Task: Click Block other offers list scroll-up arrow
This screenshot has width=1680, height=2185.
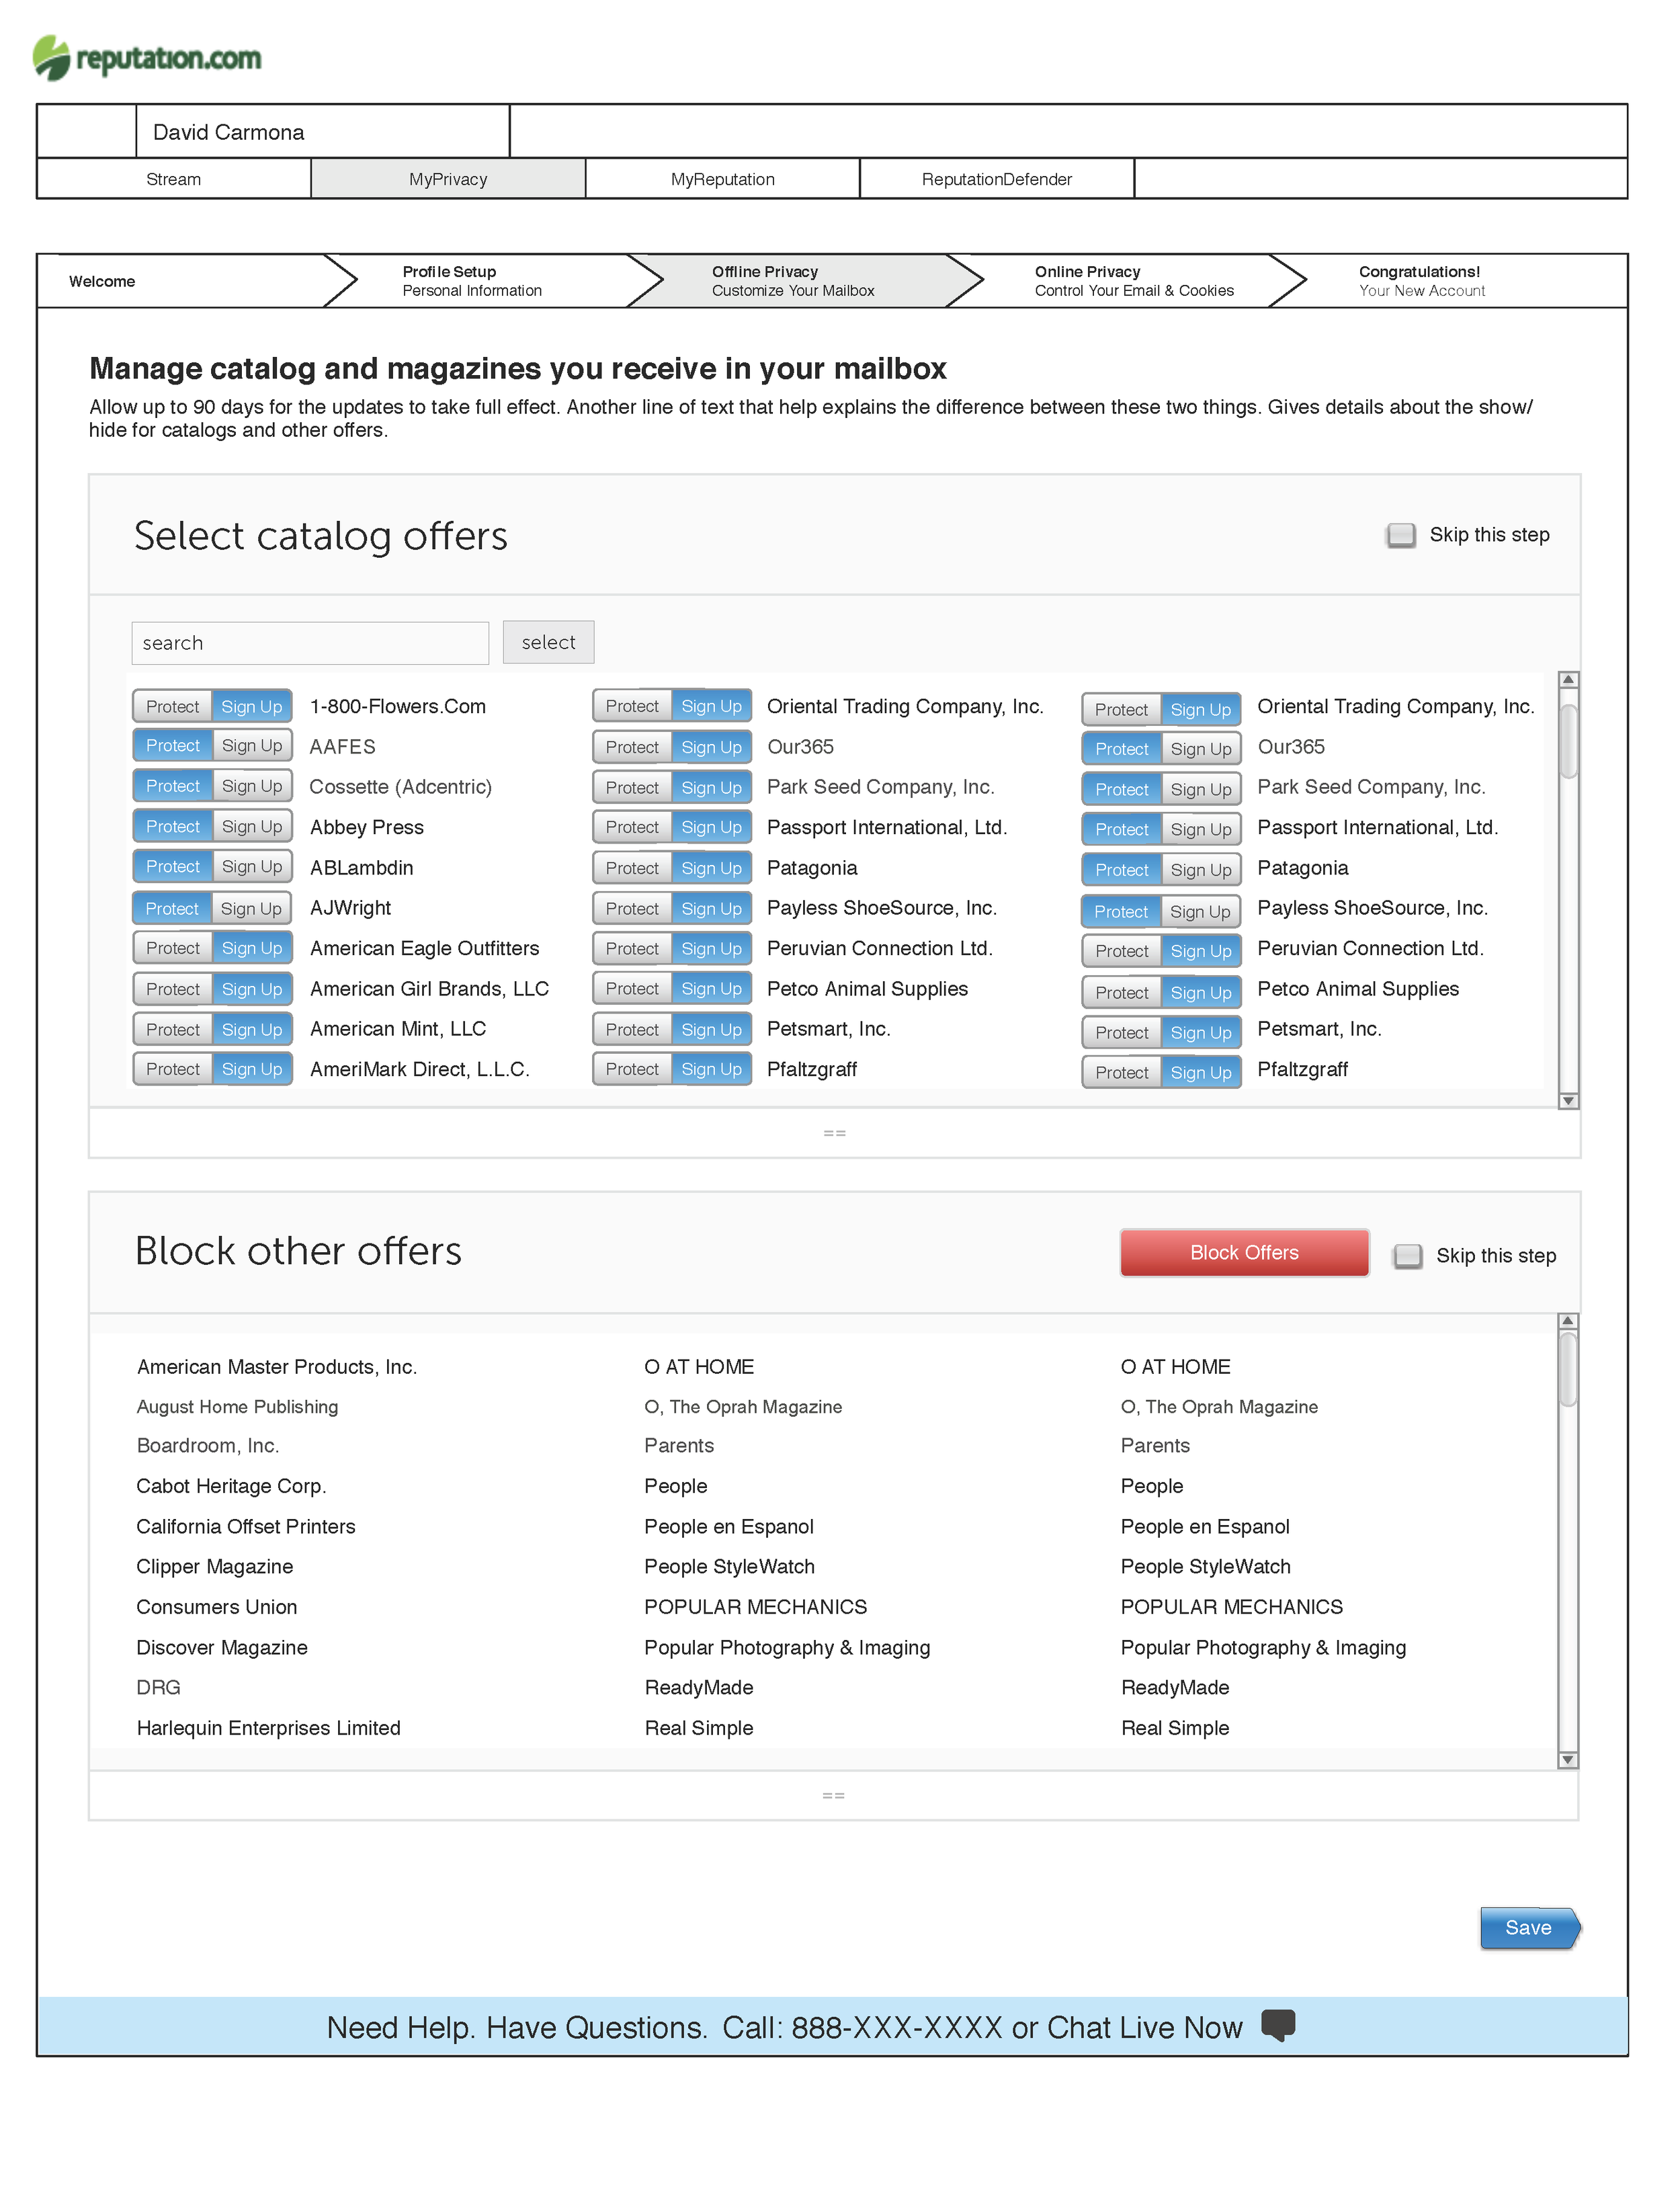Action: [1568, 1321]
